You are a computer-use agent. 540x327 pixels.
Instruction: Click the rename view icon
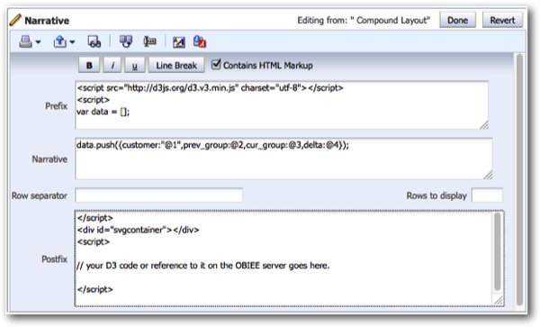pyautogui.click(x=149, y=41)
